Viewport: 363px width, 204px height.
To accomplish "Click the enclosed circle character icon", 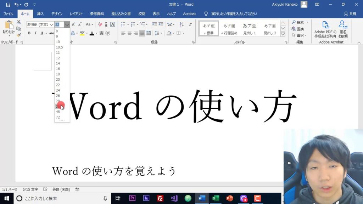I will point(108,33).
